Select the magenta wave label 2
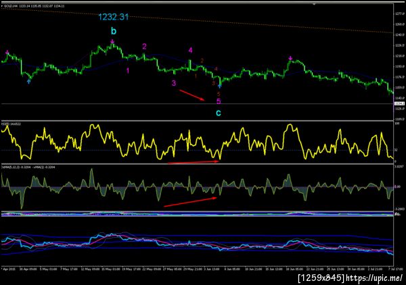The width and height of the screenshot is (406, 285). pos(144,47)
